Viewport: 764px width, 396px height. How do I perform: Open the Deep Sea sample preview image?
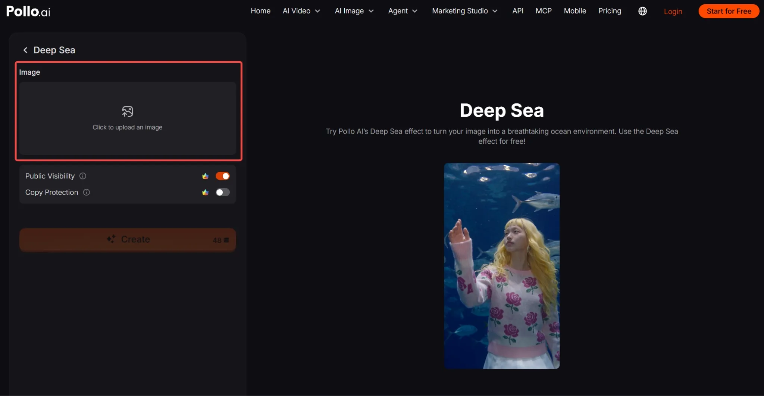click(x=502, y=266)
